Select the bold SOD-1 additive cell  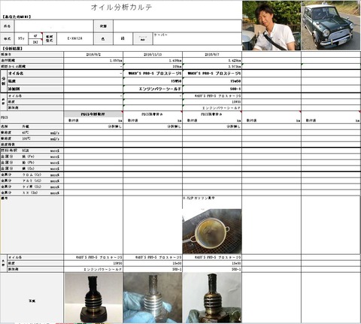(x=212, y=89)
